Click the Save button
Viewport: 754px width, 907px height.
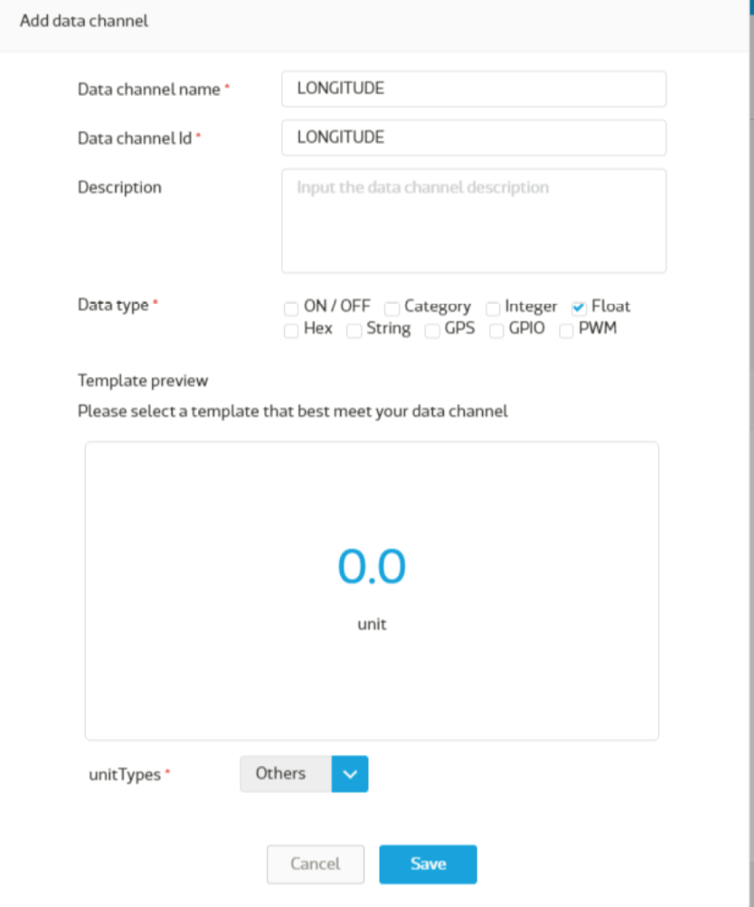428,863
